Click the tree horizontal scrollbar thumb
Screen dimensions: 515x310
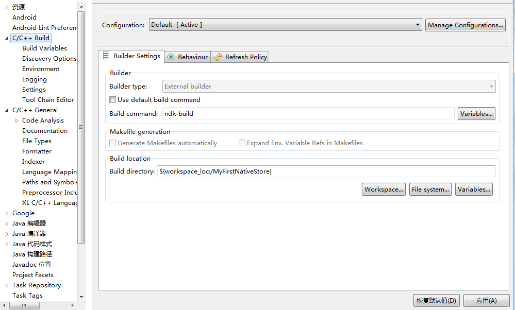click(x=24, y=305)
